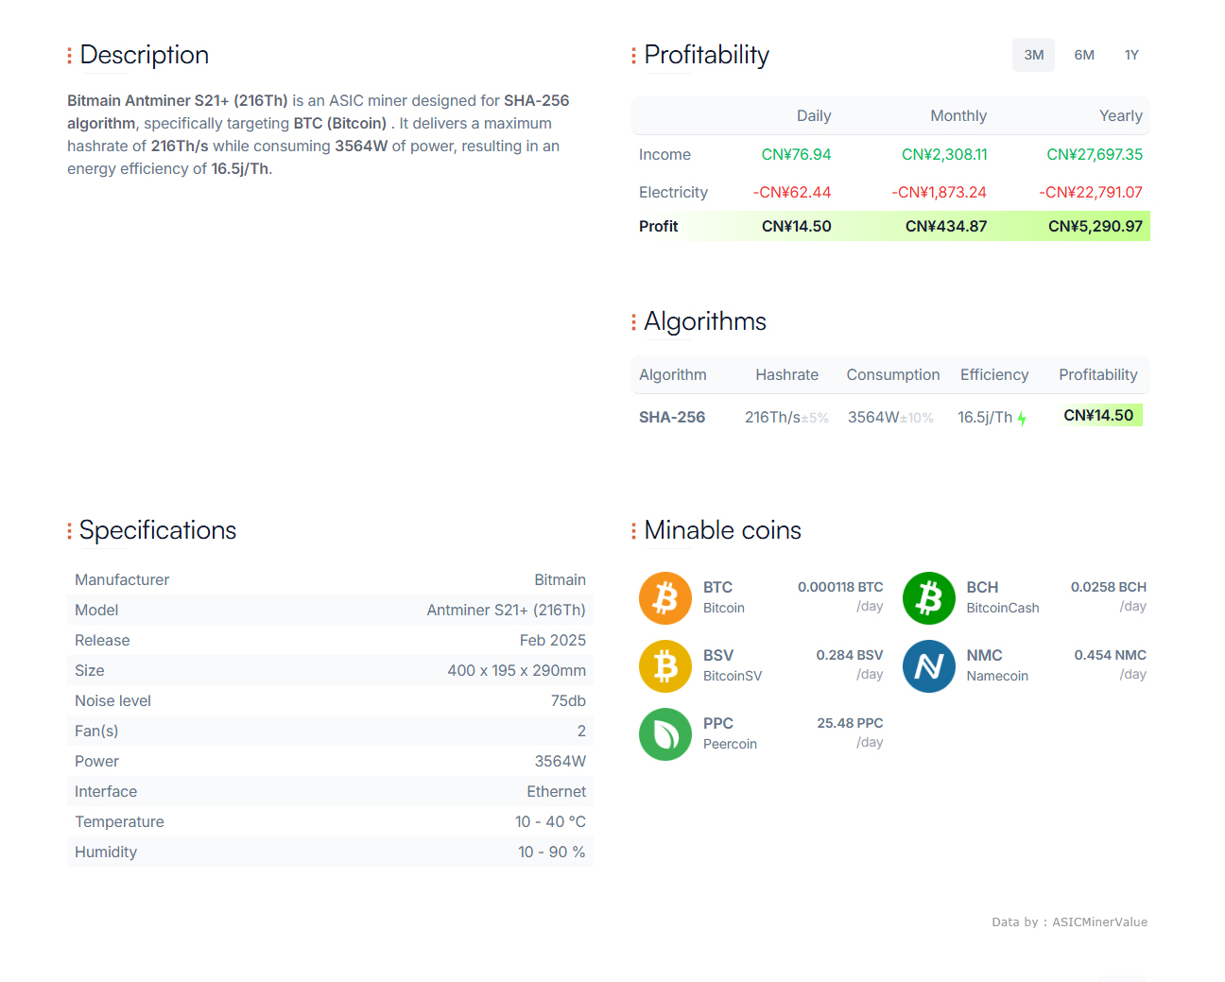Click the Temperature value 10 - 40 °C
Viewport: 1225px width, 982px height.
click(x=550, y=821)
